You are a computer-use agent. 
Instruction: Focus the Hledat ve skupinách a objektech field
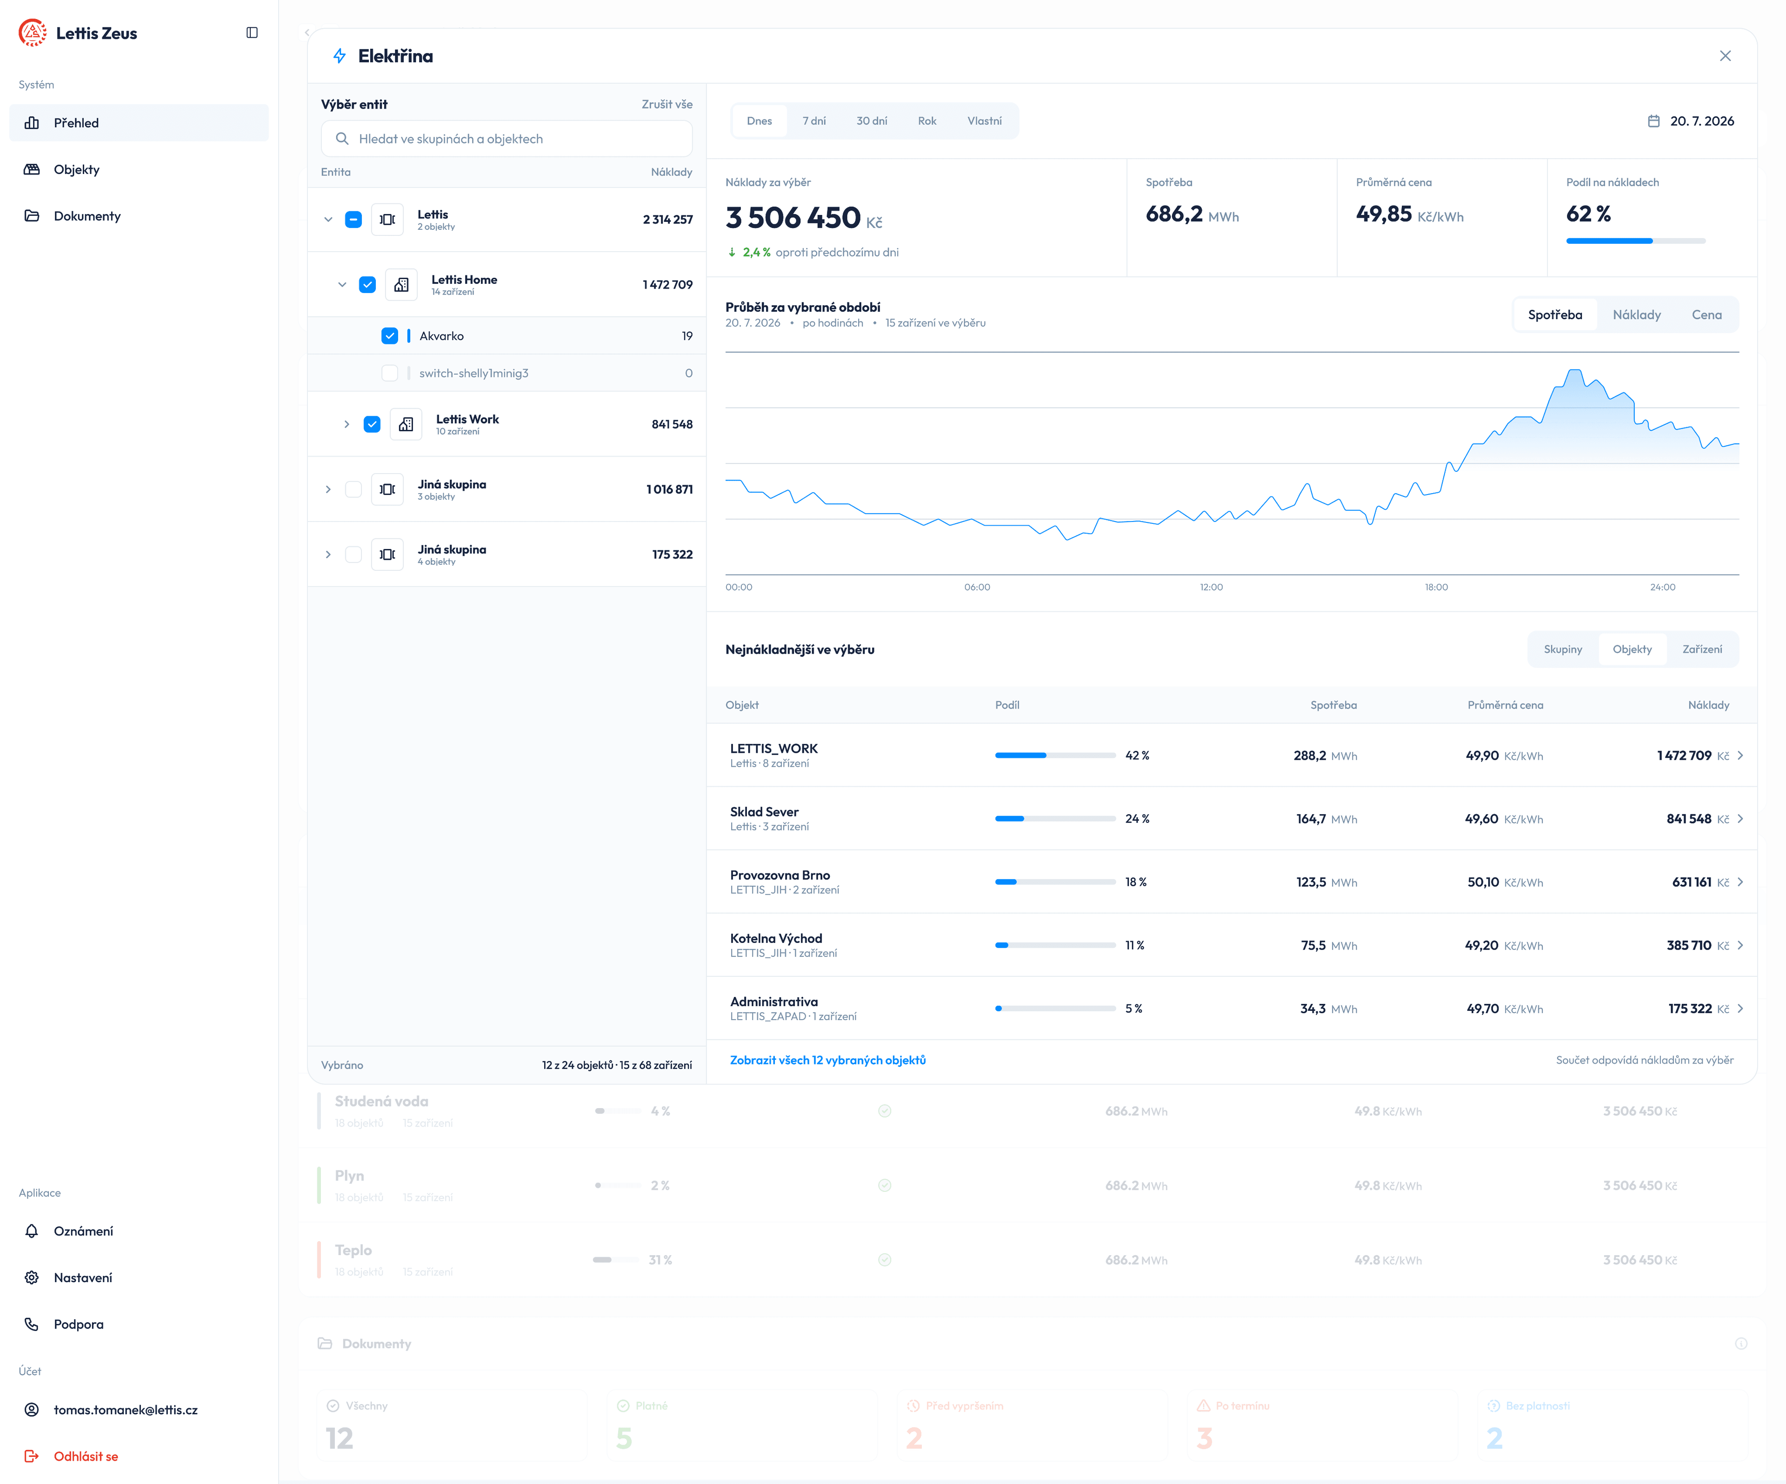[x=507, y=139]
